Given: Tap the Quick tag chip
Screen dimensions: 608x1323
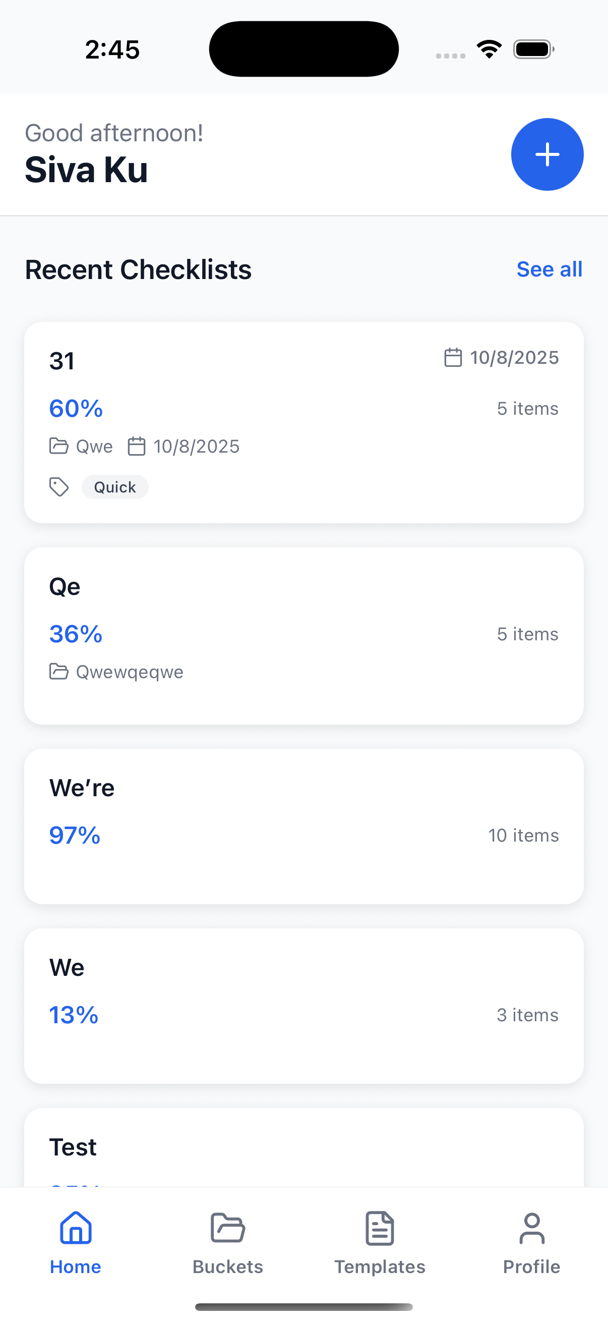Looking at the screenshot, I should [115, 487].
